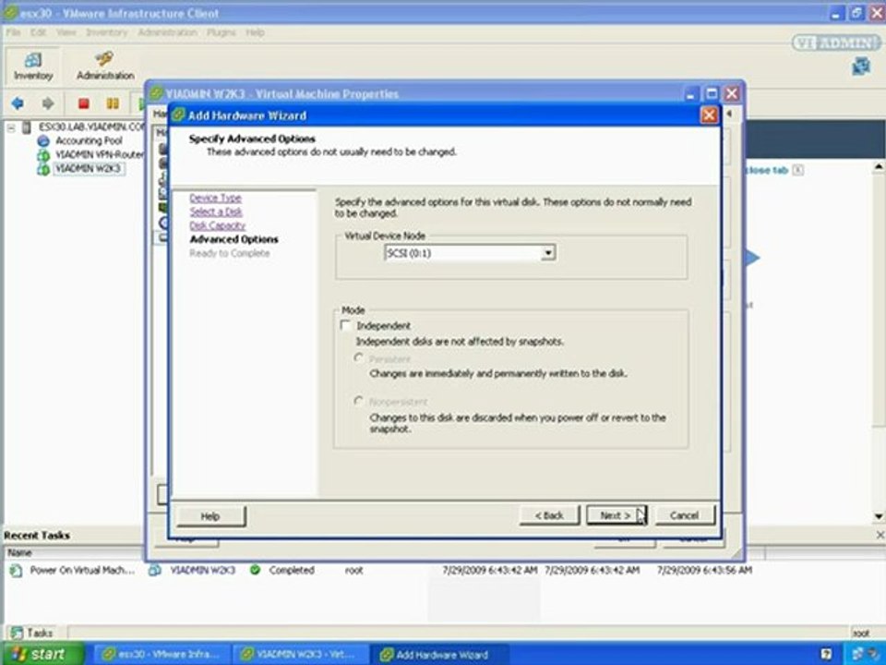Select Accounting Pool in inventory tree
Viewport: 886px width, 665px height.
pyautogui.click(x=89, y=140)
